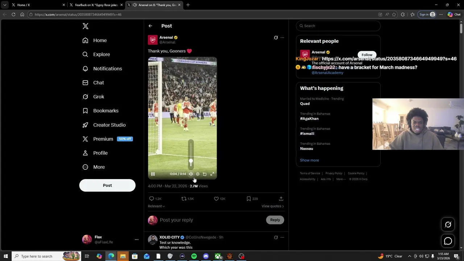The height and width of the screenshot is (261, 464).
Task: Follow Arsenal in Relevant people
Action: (367, 55)
